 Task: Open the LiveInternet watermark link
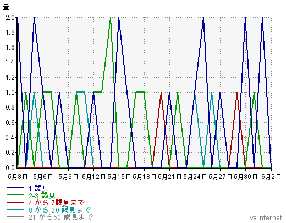(x=263, y=218)
